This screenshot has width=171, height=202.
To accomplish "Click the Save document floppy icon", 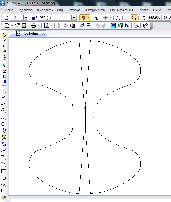I will (24, 26).
